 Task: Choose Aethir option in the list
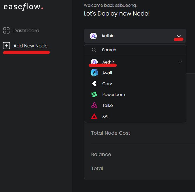[135, 62]
